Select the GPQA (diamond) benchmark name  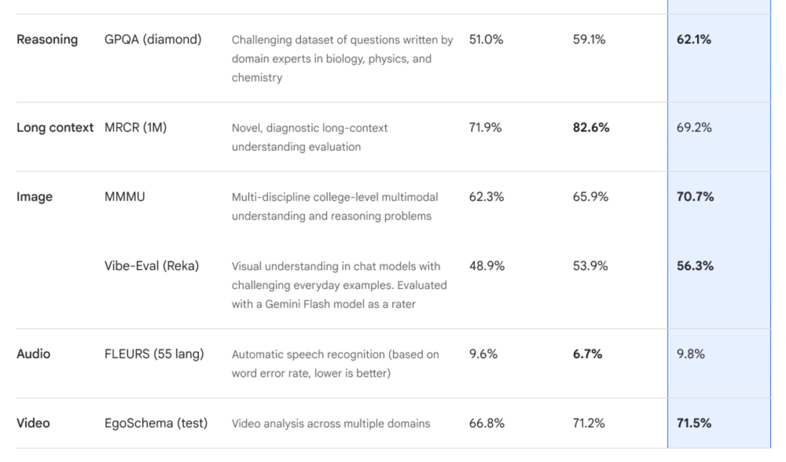tap(153, 39)
